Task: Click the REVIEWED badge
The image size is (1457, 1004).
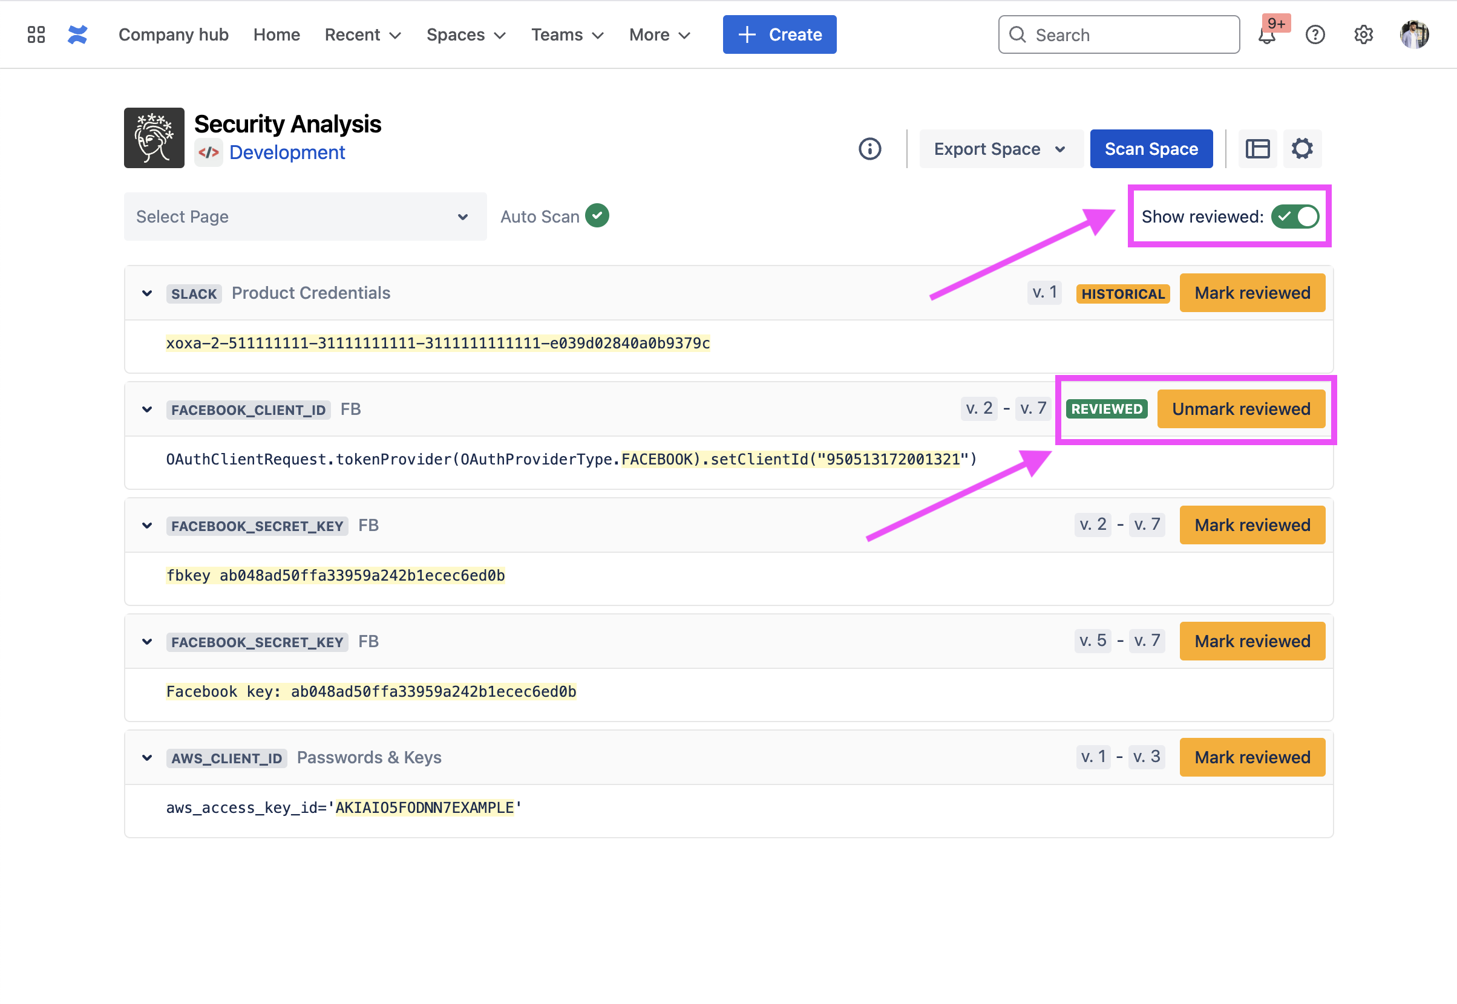Action: click(1107, 409)
